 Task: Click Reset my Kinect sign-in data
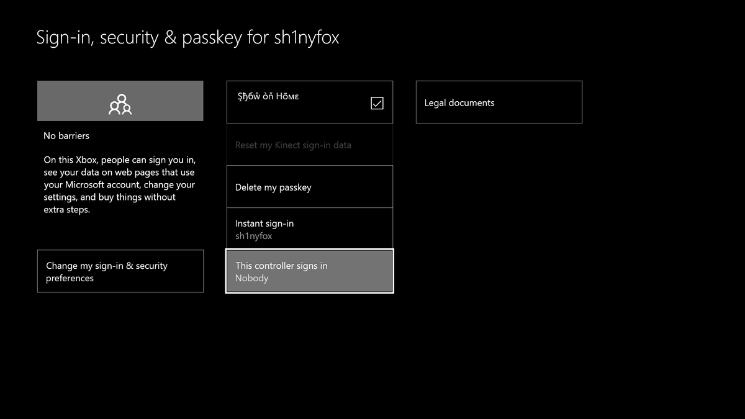309,145
